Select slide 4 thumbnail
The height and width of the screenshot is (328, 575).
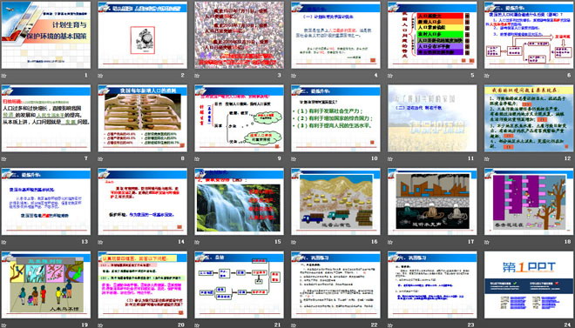pos(336,35)
